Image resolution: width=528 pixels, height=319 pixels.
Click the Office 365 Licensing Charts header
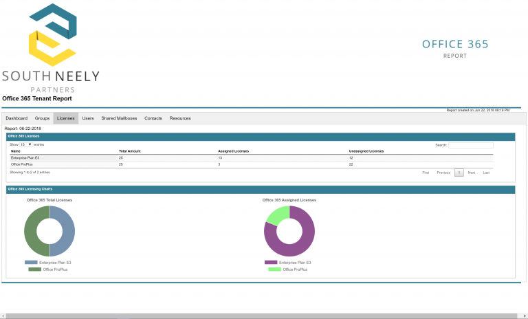[x=261, y=189]
